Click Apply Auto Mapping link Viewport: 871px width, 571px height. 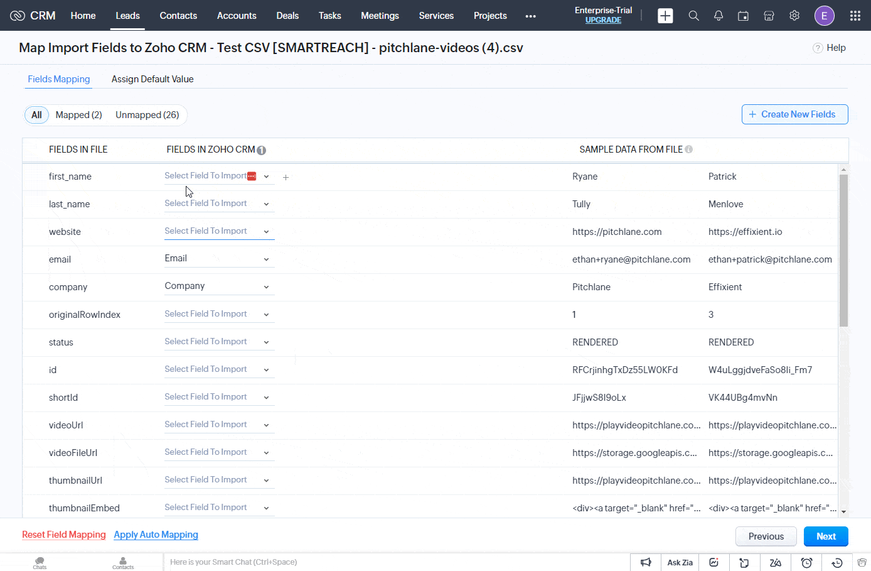(156, 535)
